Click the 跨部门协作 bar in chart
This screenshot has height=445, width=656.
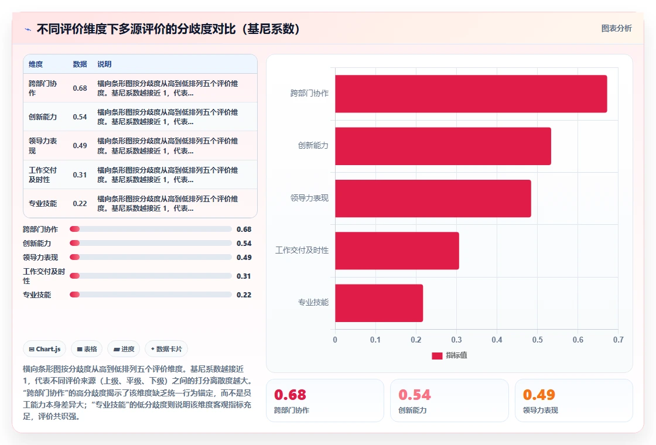pyautogui.click(x=471, y=94)
